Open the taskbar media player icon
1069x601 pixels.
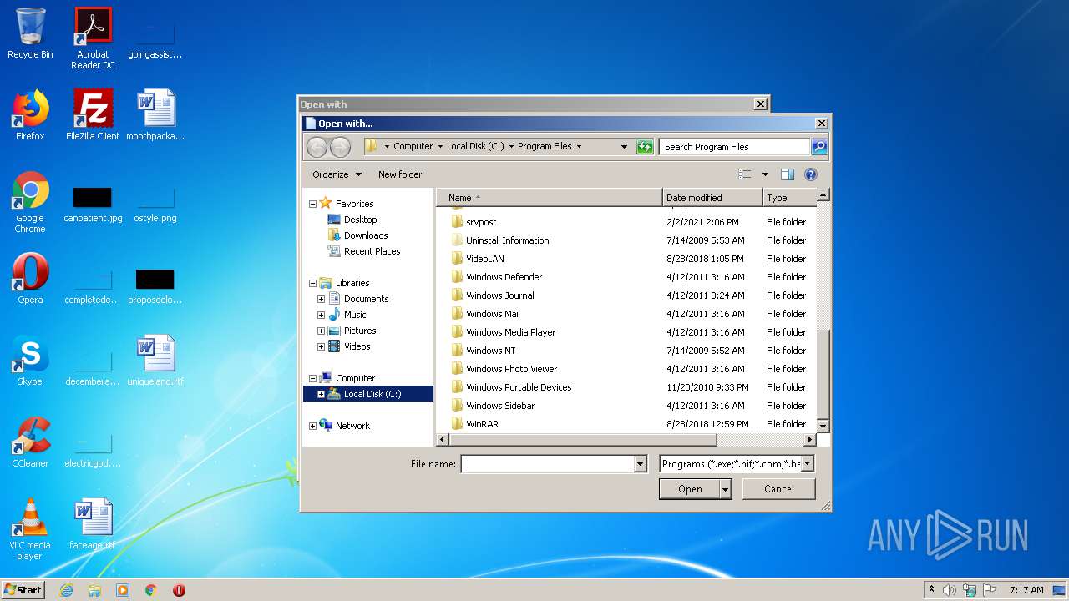pyautogui.click(x=123, y=590)
